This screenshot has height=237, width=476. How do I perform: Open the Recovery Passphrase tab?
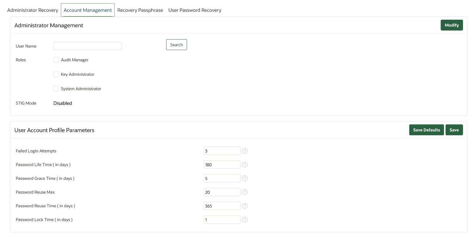(140, 10)
